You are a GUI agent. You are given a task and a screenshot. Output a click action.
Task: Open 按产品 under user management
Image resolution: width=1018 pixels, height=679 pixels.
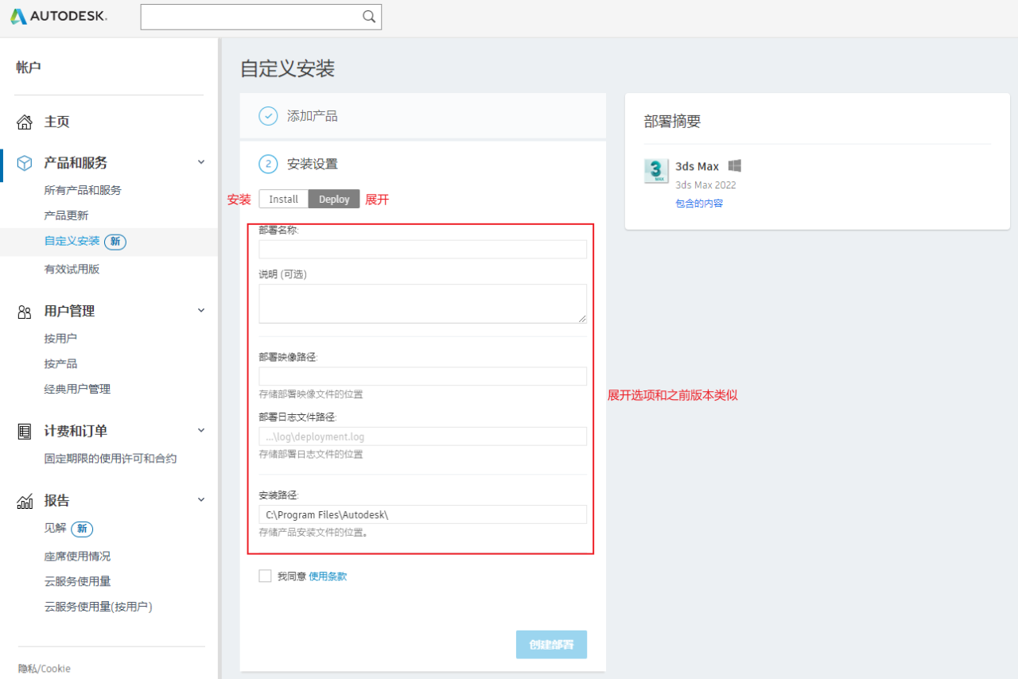pos(60,364)
